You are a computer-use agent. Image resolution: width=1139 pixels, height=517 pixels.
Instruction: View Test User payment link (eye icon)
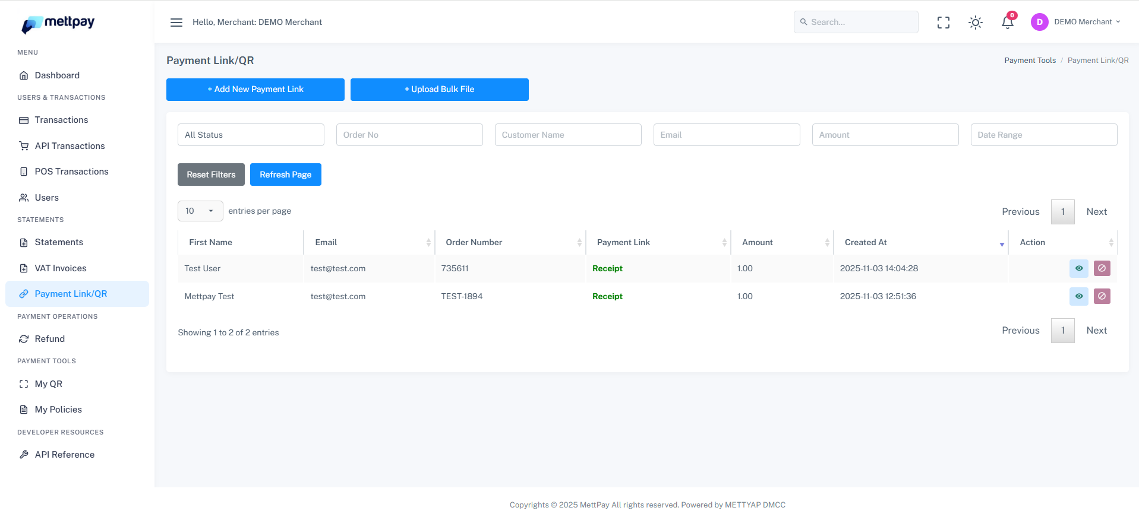[1079, 268]
